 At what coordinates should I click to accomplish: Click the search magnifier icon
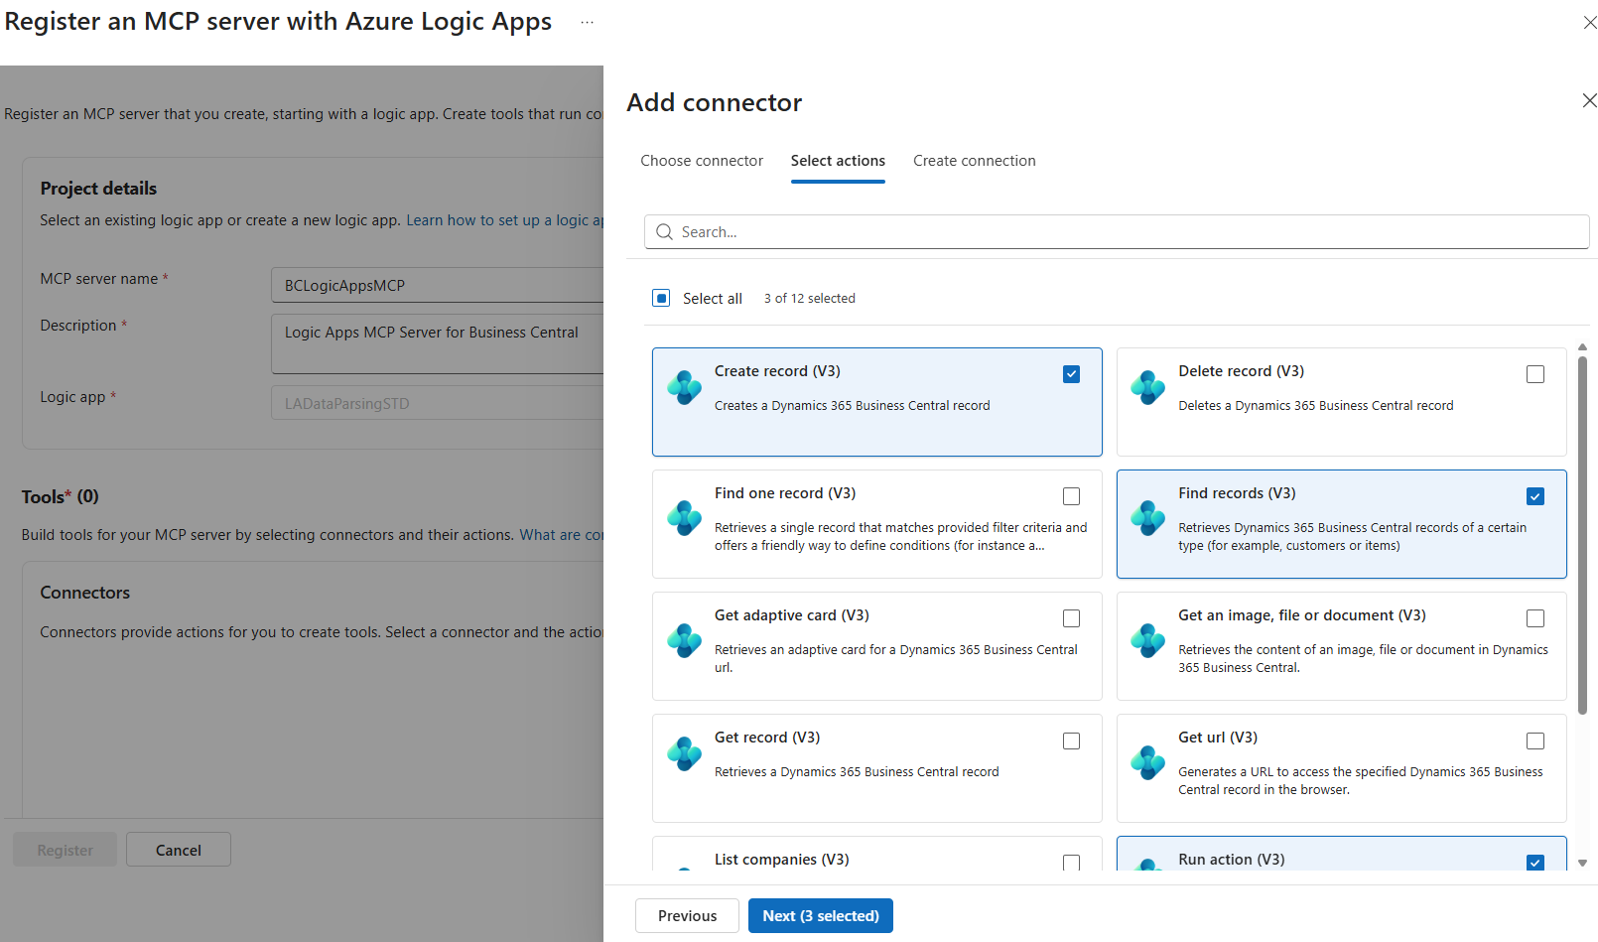point(665,232)
